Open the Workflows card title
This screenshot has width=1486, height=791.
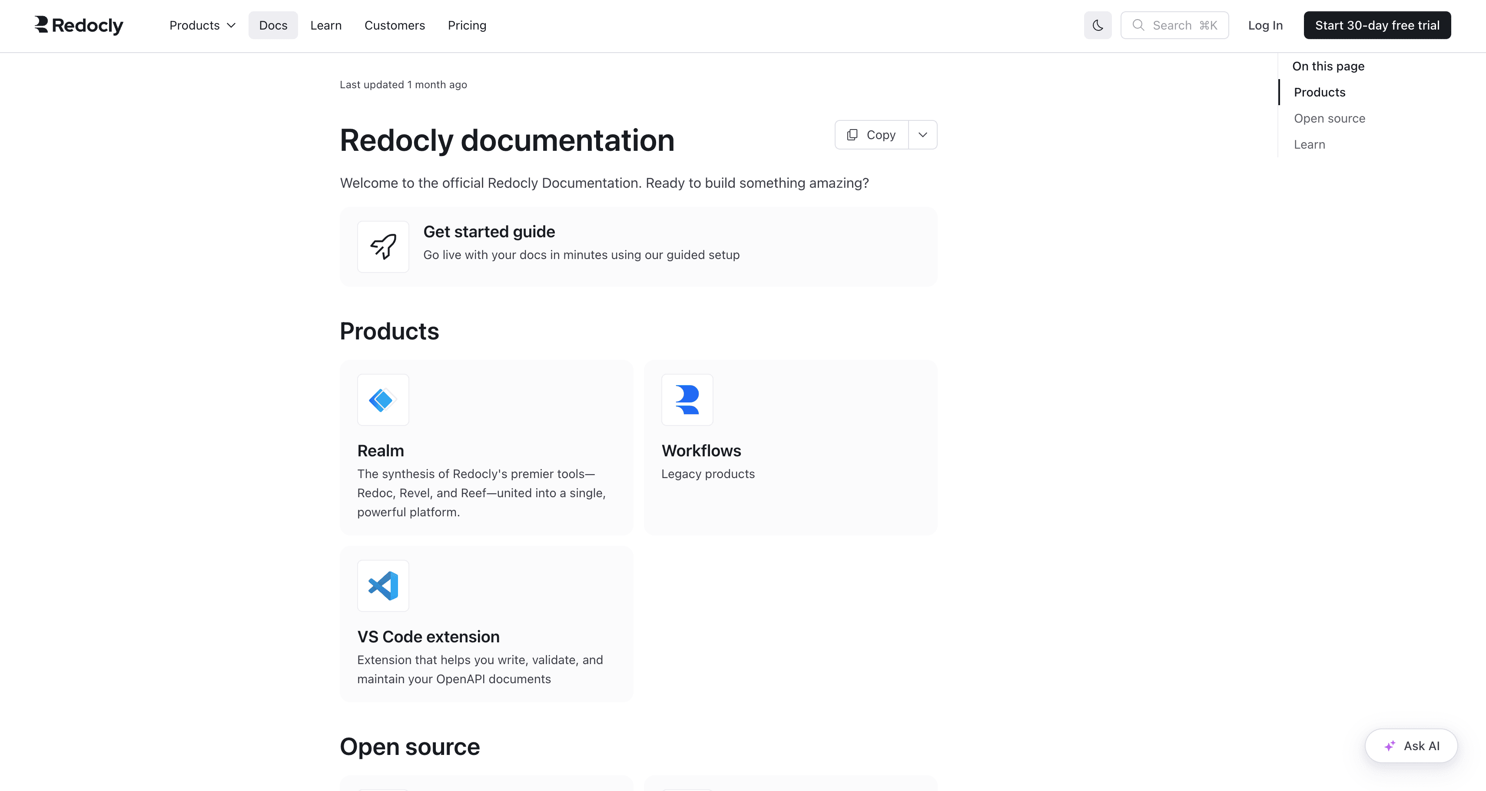(x=701, y=451)
